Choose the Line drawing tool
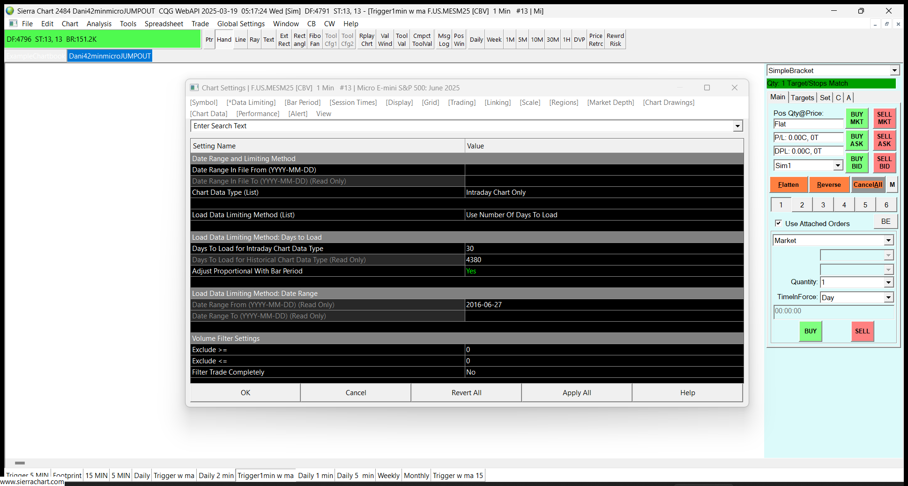The width and height of the screenshot is (908, 486). (240, 40)
